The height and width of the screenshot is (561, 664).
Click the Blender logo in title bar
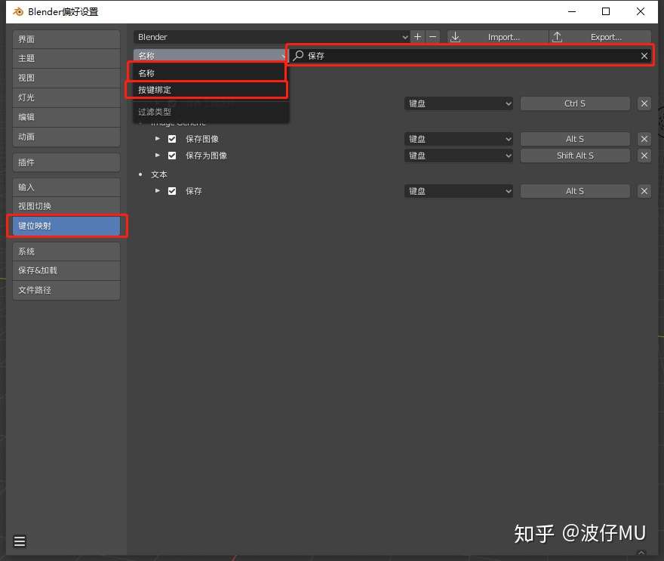point(18,11)
